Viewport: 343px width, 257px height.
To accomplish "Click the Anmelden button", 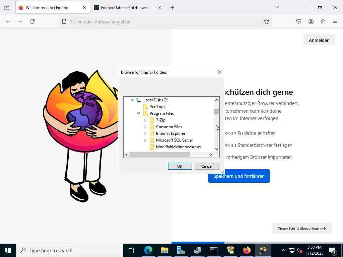I will [319, 40].
